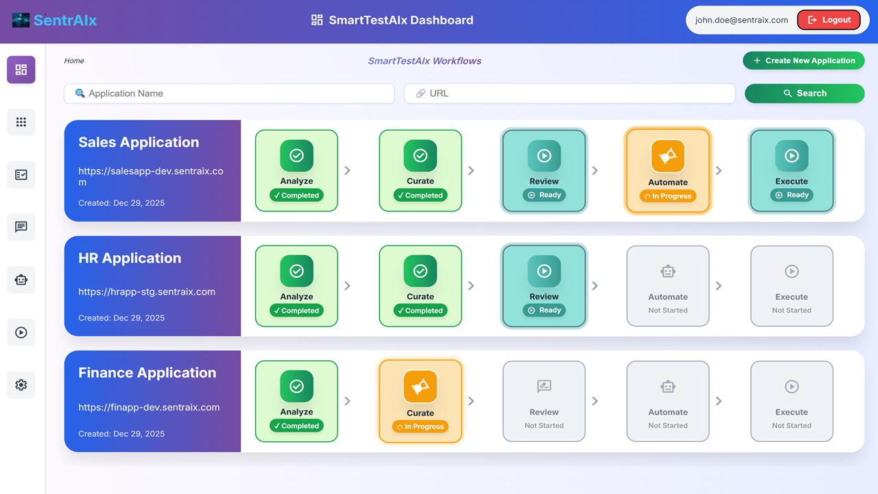This screenshot has width=878, height=494.
Task: Click the finapp-dev.sentraix.com URL
Action: click(x=149, y=407)
